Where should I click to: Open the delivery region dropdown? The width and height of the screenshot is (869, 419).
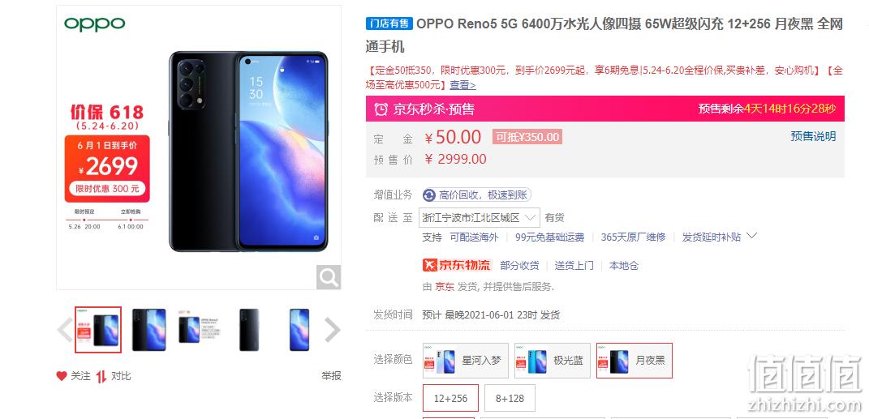[480, 217]
